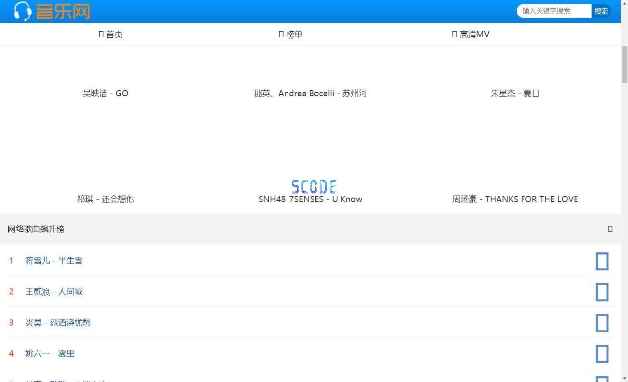The image size is (628, 382).
Task: Click the page vertical scrollbar thumb
Action: [624, 65]
